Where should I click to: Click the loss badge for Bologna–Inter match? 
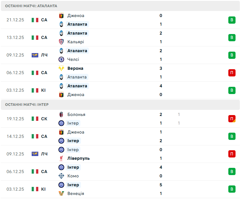click(232, 119)
